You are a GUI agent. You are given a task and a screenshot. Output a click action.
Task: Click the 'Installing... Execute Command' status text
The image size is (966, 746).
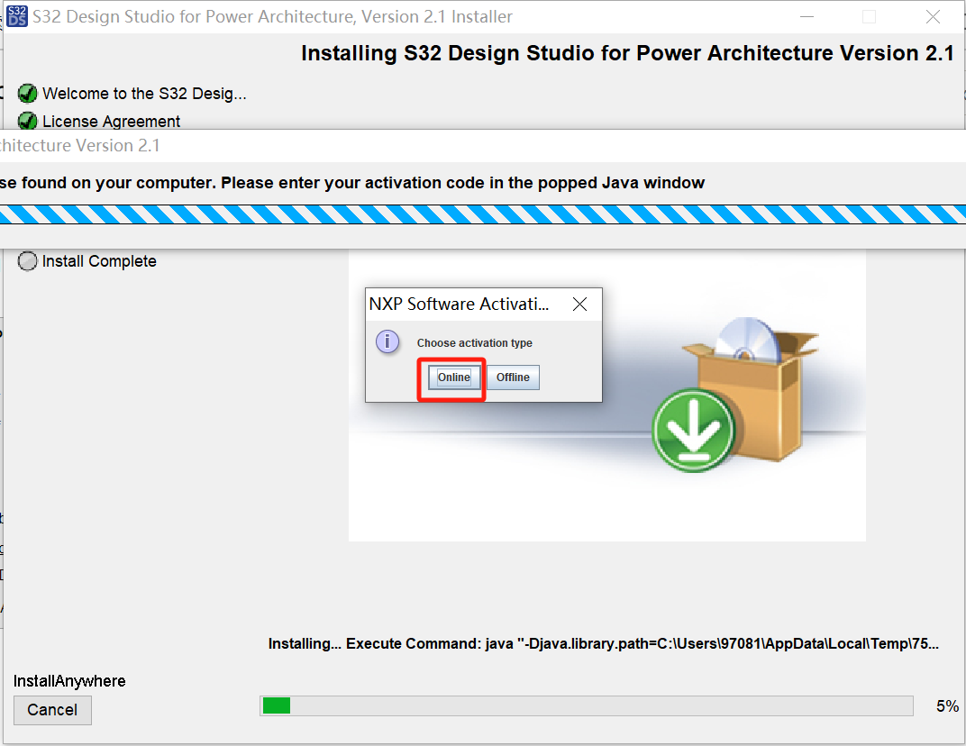(x=604, y=644)
